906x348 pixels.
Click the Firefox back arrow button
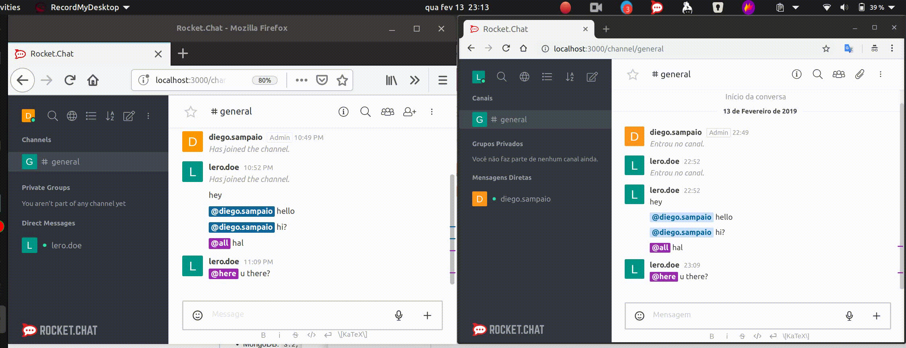point(23,80)
